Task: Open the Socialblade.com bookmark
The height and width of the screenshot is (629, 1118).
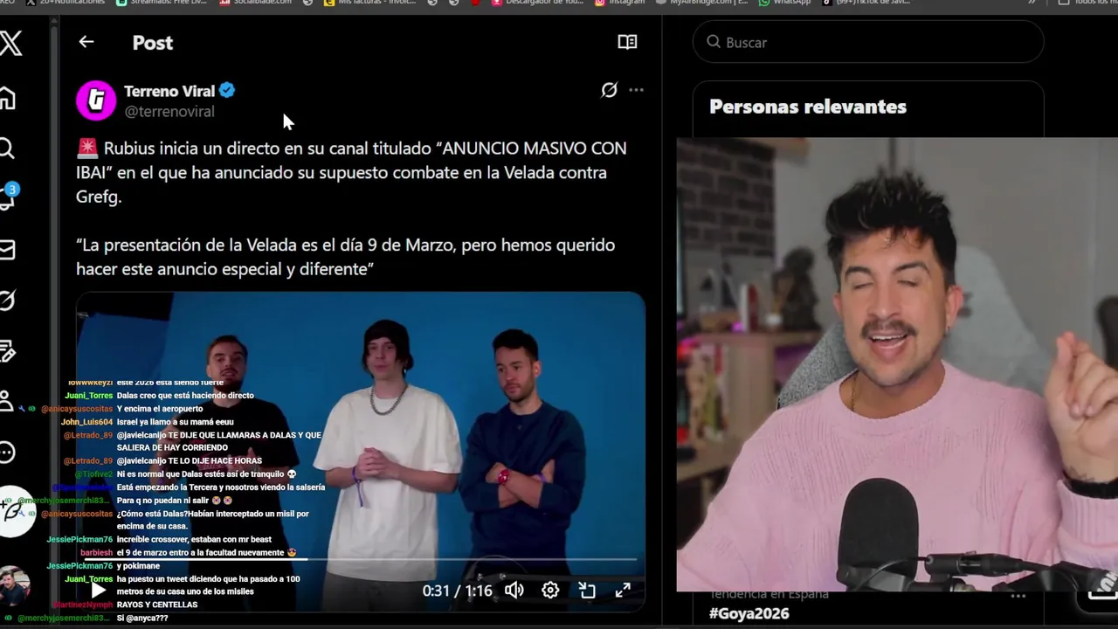Action: (256, 3)
